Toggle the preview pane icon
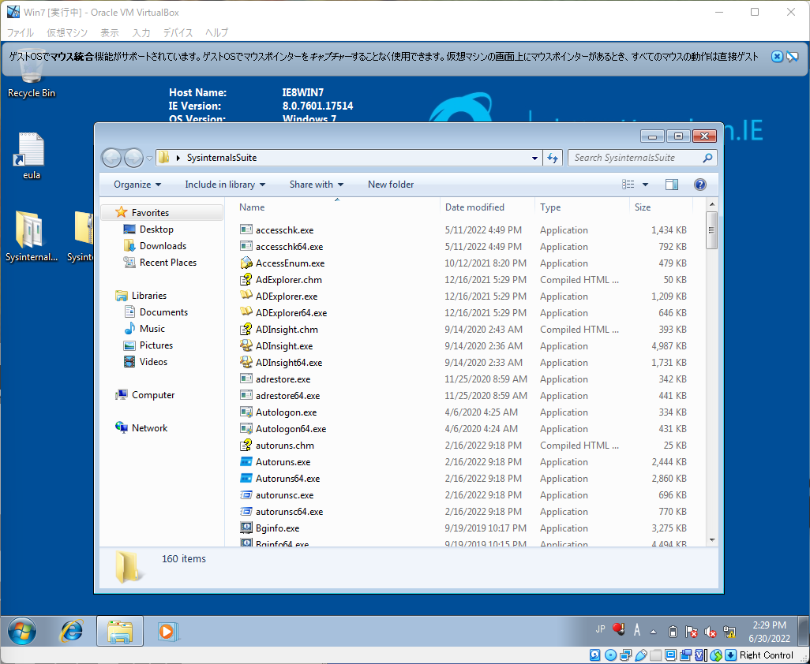 point(672,185)
